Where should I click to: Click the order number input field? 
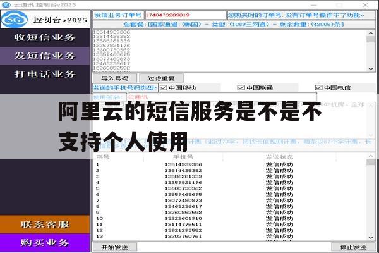pos(185,15)
